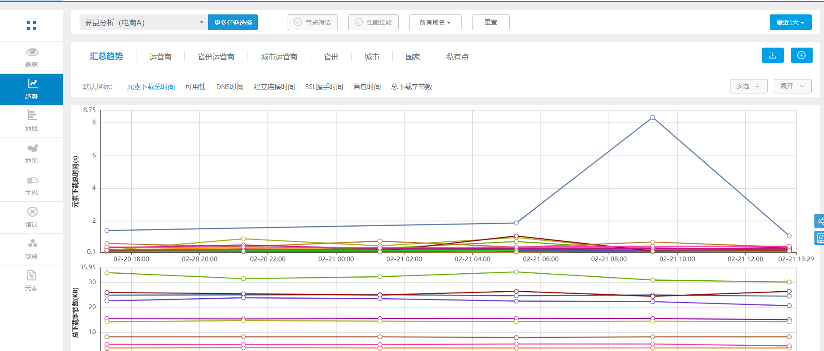
Task: Enable 多选 multi-select mode
Action: pyautogui.click(x=748, y=86)
